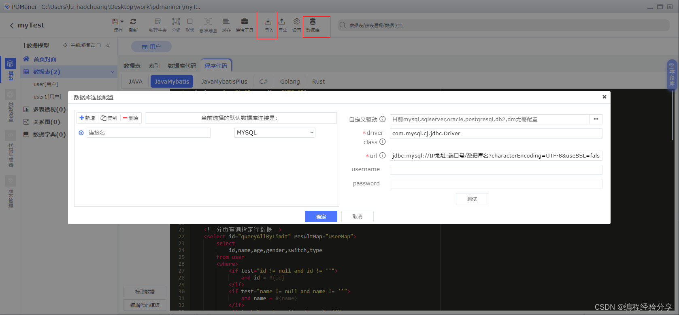679x315 pixels.
Task: Click the import (导入) icon
Action: coord(268,22)
